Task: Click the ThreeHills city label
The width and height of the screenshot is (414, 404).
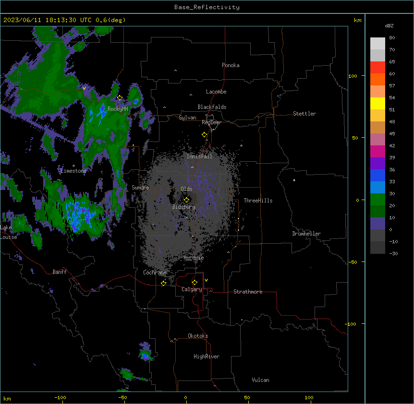Action: click(258, 201)
